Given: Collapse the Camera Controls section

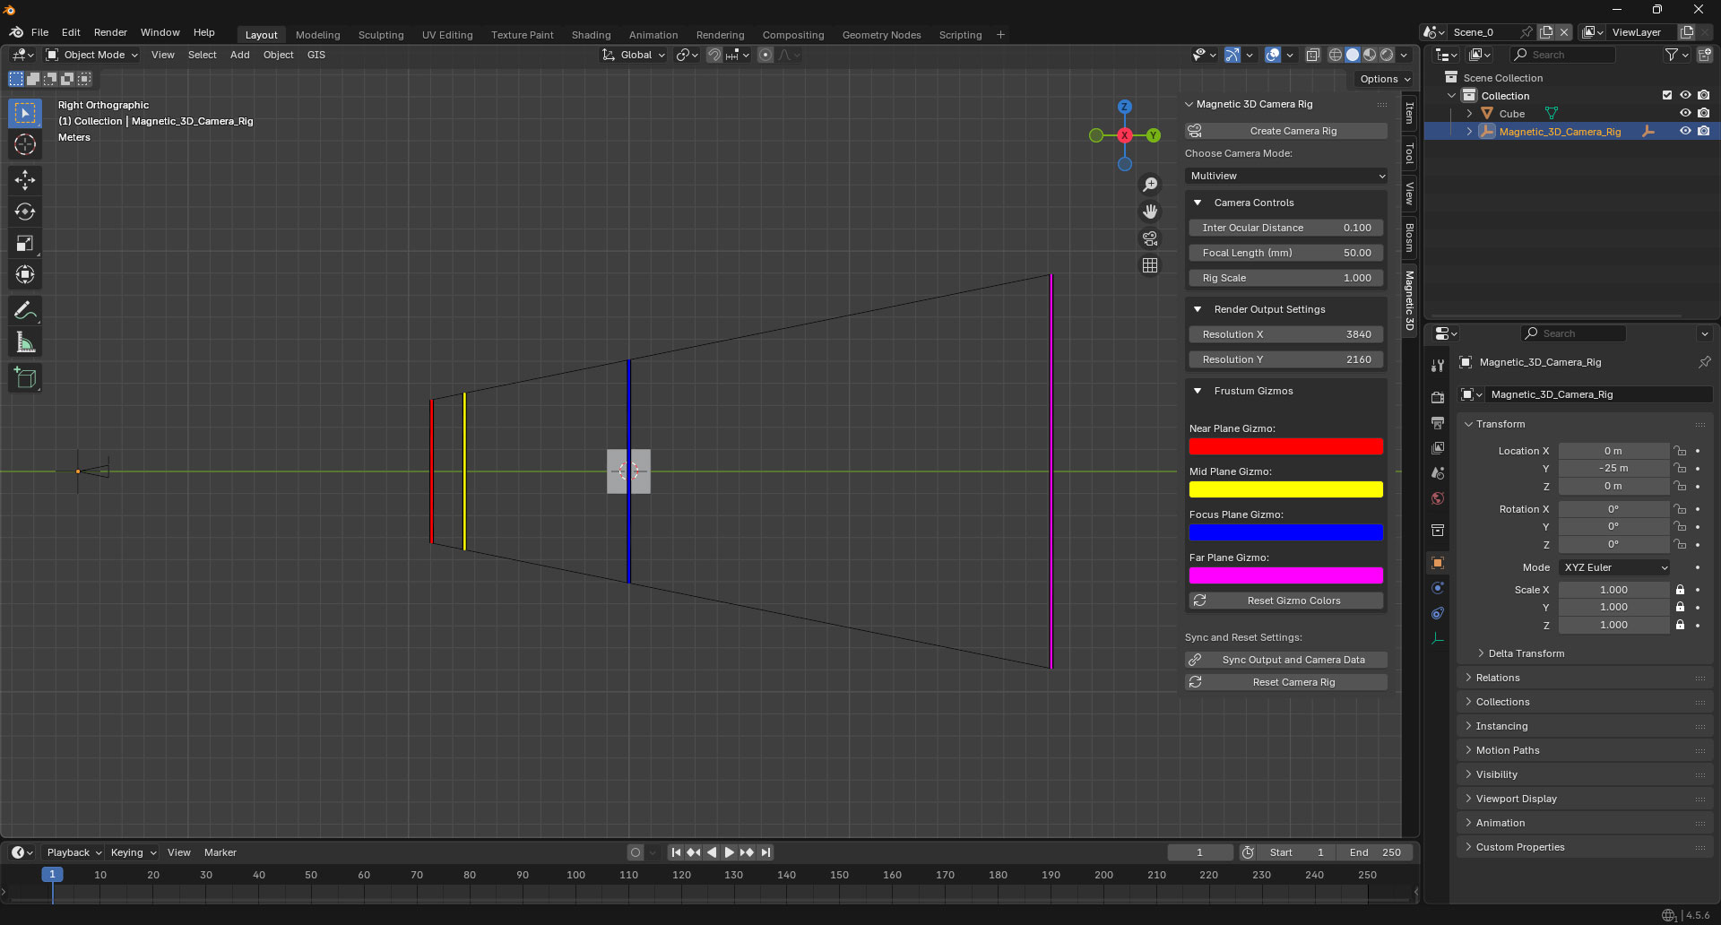Looking at the screenshot, I should (x=1198, y=203).
